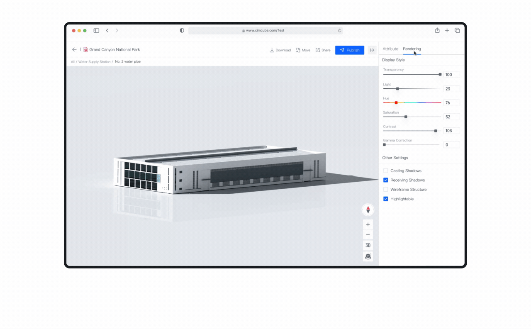Click the No. 2 water pipe breadcrumb
531x329 pixels.
pos(128,62)
